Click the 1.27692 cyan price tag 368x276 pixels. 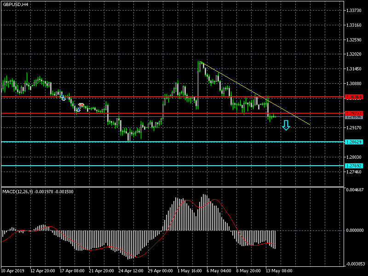(x=354, y=166)
